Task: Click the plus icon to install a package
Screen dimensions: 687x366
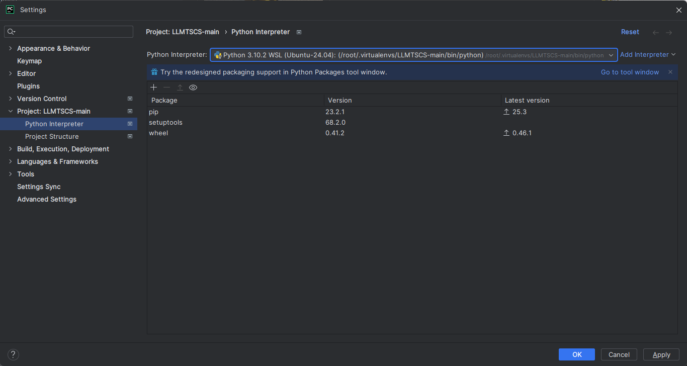Action: point(154,87)
